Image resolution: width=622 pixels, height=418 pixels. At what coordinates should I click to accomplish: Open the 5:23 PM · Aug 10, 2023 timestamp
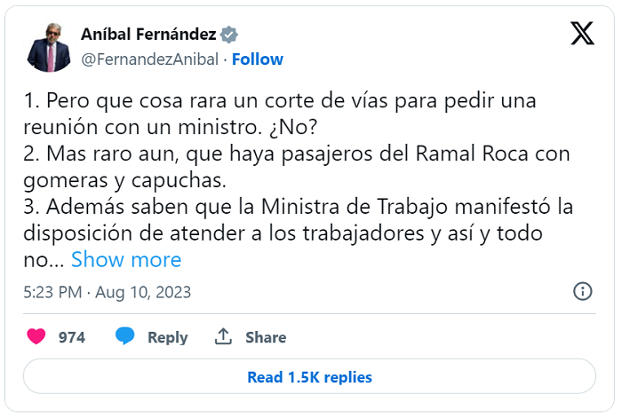click(x=108, y=292)
